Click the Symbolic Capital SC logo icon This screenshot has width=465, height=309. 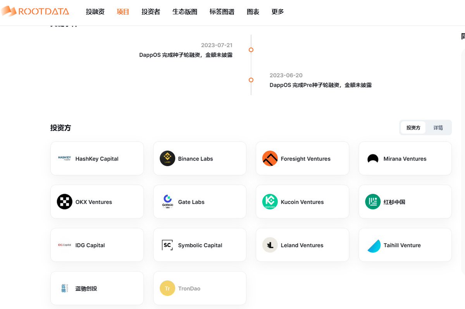(x=167, y=245)
